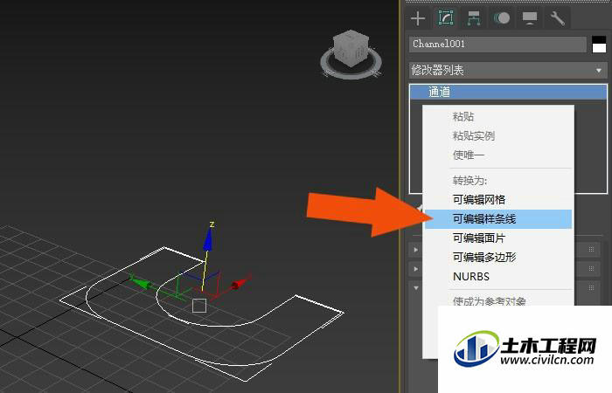This screenshot has width=612, height=393.
Task: Open the Motion panel tab
Action: [502, 18]
